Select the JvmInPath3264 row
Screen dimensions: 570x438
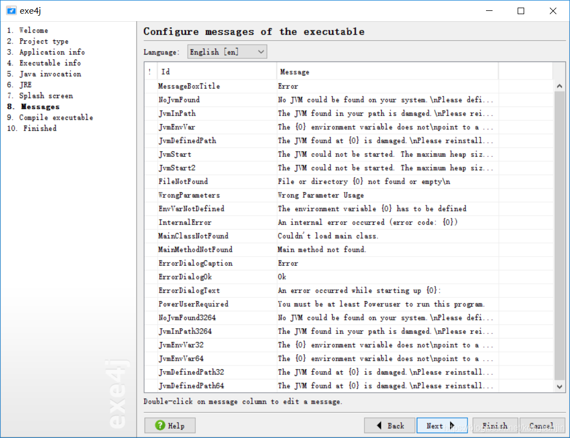point(349,332)
